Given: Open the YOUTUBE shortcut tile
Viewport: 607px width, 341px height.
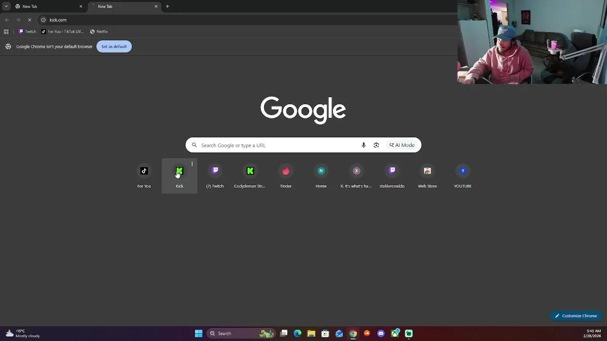Looking at the screenshot, I should point(462,176).
